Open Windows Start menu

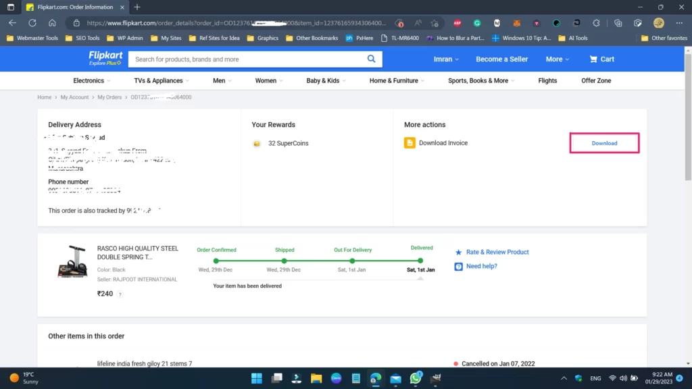point(256,378)
